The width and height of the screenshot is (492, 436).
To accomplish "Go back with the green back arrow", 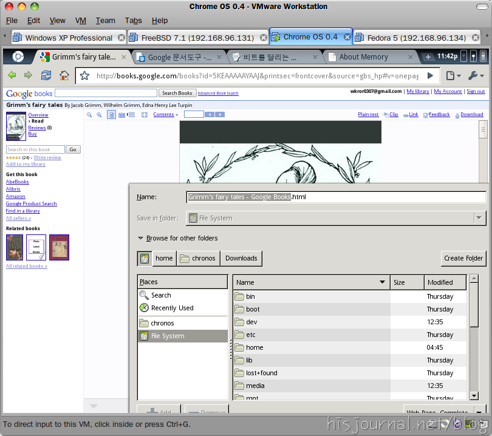I will tap(12, 75).
